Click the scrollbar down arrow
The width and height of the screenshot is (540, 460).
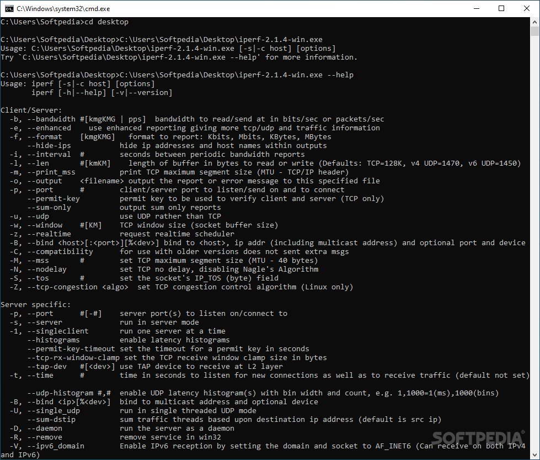click(x=534, y=455)
